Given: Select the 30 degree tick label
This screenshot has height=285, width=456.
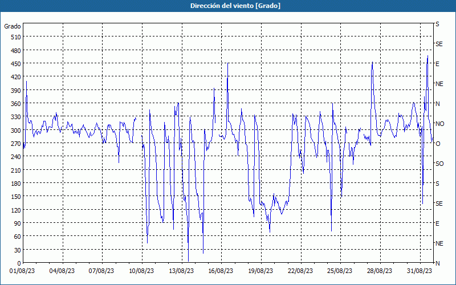Looking at the screenshot, I should pos(18,250).
